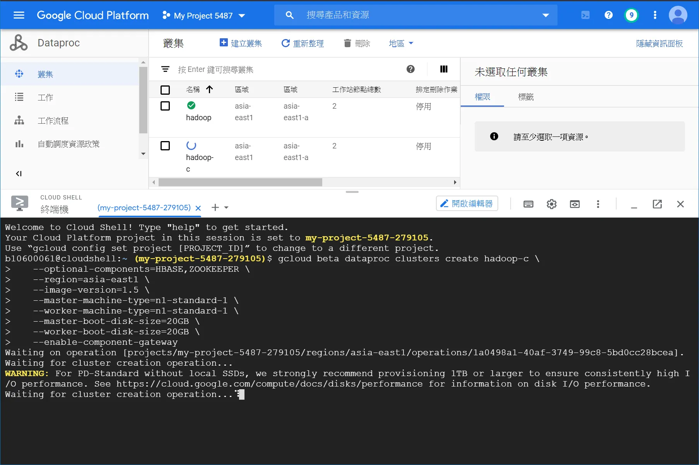Open the user account avatar
The width and height of the screenshot is (699, 465).
coord(678,15)
